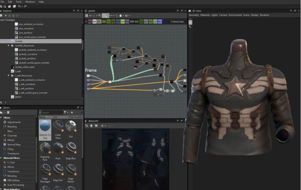
Task: Open the dropdown arrow next to Undo
Action: (x=22, y=6)
